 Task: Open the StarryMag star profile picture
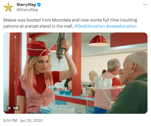[x=8, y=7]
